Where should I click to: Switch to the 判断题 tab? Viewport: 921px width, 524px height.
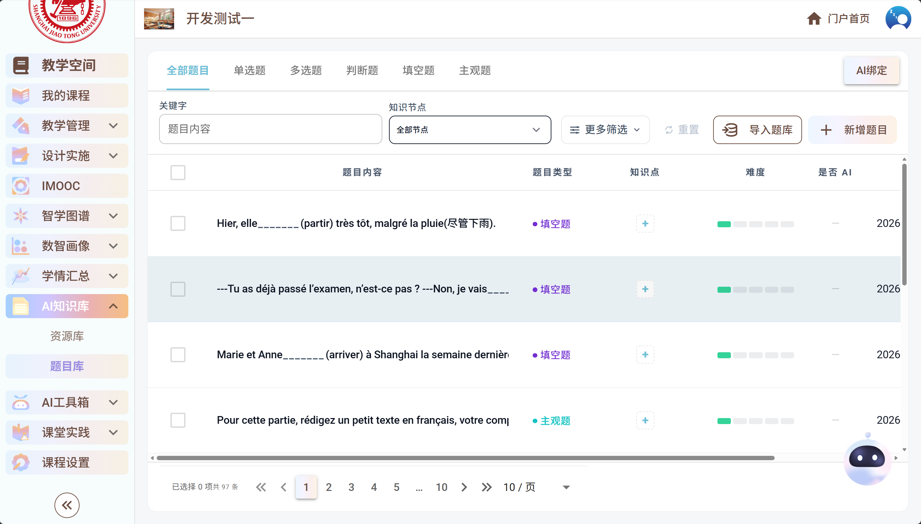point(362,71)
